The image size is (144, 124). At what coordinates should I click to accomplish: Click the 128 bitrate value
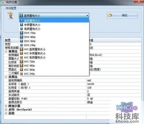(x=89, y=88)
